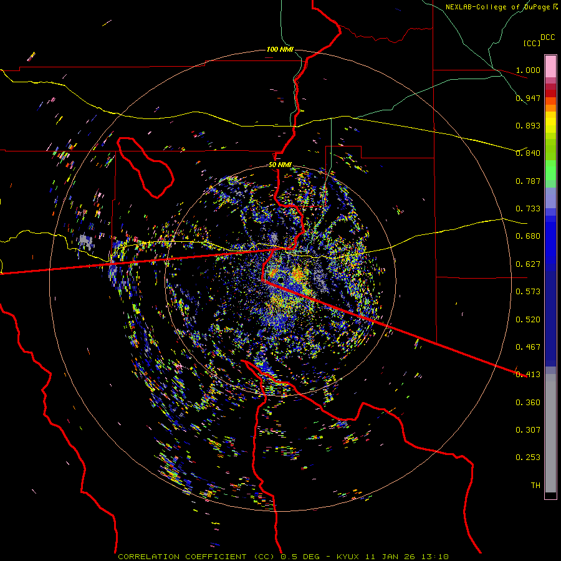Select the 0.360 legend value
The image size is (561, 561).
(528, 403)
